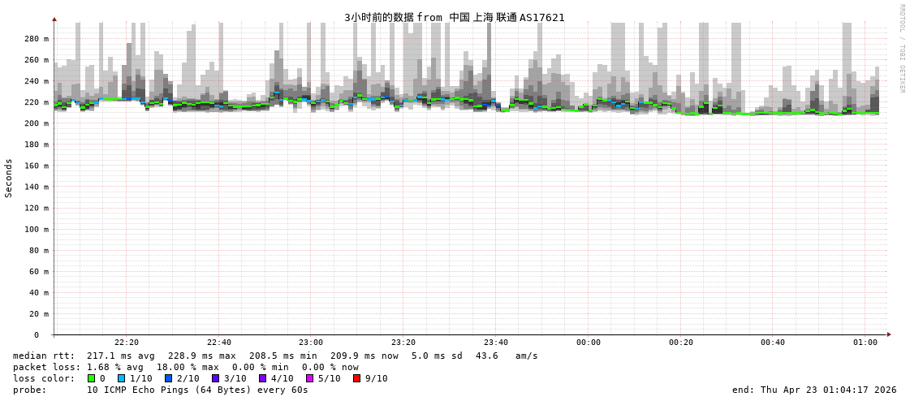Viewport: 910px width, 401px height.
Task: Click the 23:00 time axis label
Action: (311, 343)
